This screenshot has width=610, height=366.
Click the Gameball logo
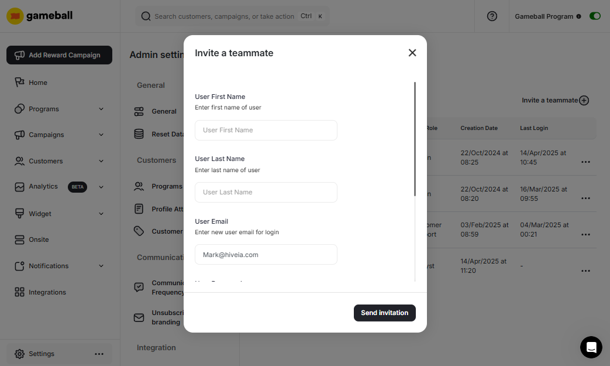point(39,16)
